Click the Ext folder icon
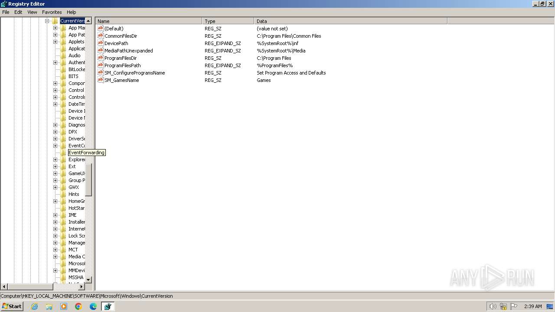The image size is (555, 312). tap(63, 166)
